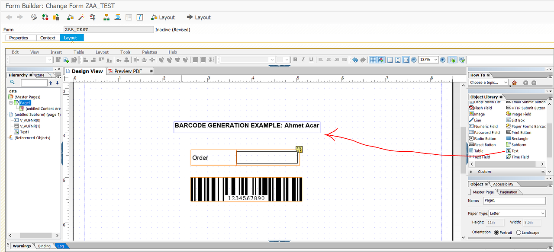The image size is (554, 252).
Task: Open the Paper Type dropdown showing Letter
Action: click(x=516, y=213)
